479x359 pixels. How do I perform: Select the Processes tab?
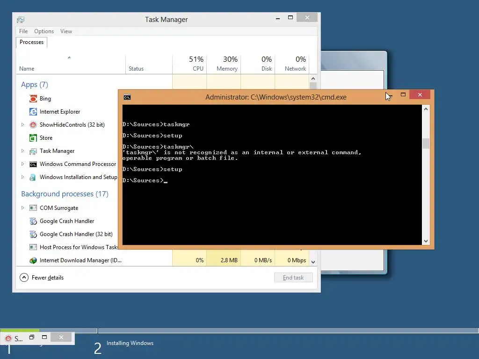[x=31, y=42]
